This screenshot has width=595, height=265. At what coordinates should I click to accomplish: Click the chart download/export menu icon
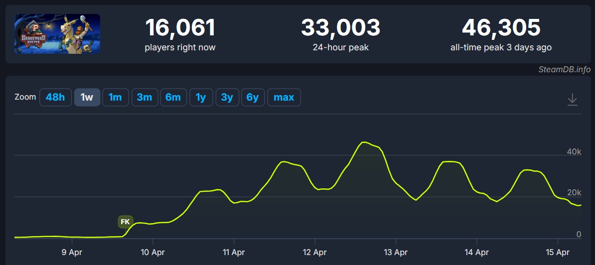[573, 99]
